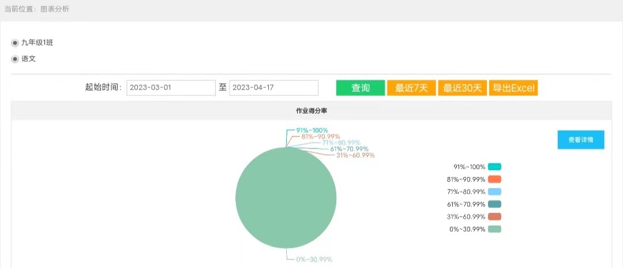Click the 0%~30.99% label below the pie
The height and width of the screenshot is (268, 623).
pyautogui.click(x=314, y=259)
